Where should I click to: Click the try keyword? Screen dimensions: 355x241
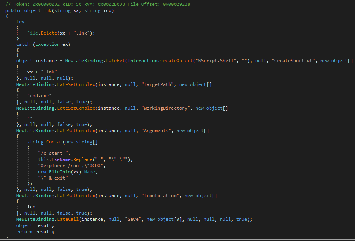pos(21,22)
